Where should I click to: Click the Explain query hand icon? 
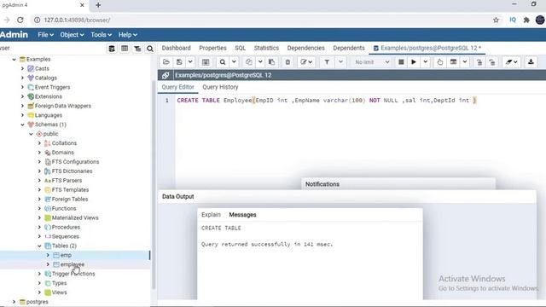tap(440, 62)
